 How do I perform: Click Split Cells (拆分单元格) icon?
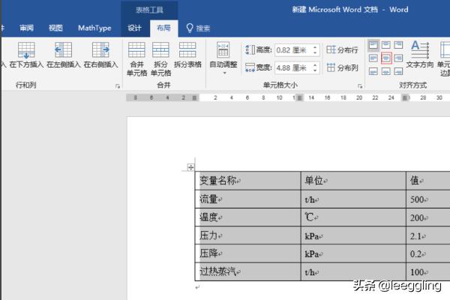(160, 50)
